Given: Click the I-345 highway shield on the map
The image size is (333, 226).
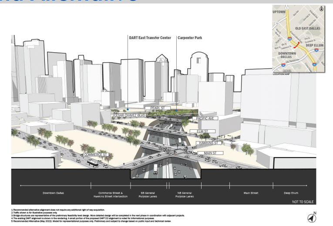Looking at the screenshot, I should pos(289,39).
